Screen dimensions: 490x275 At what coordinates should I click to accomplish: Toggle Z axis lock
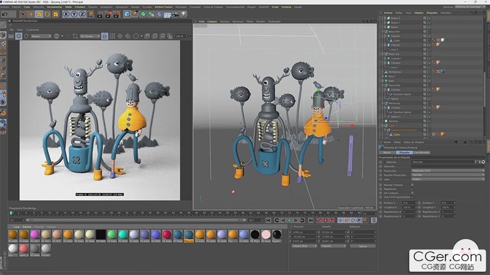pos(82,14)
